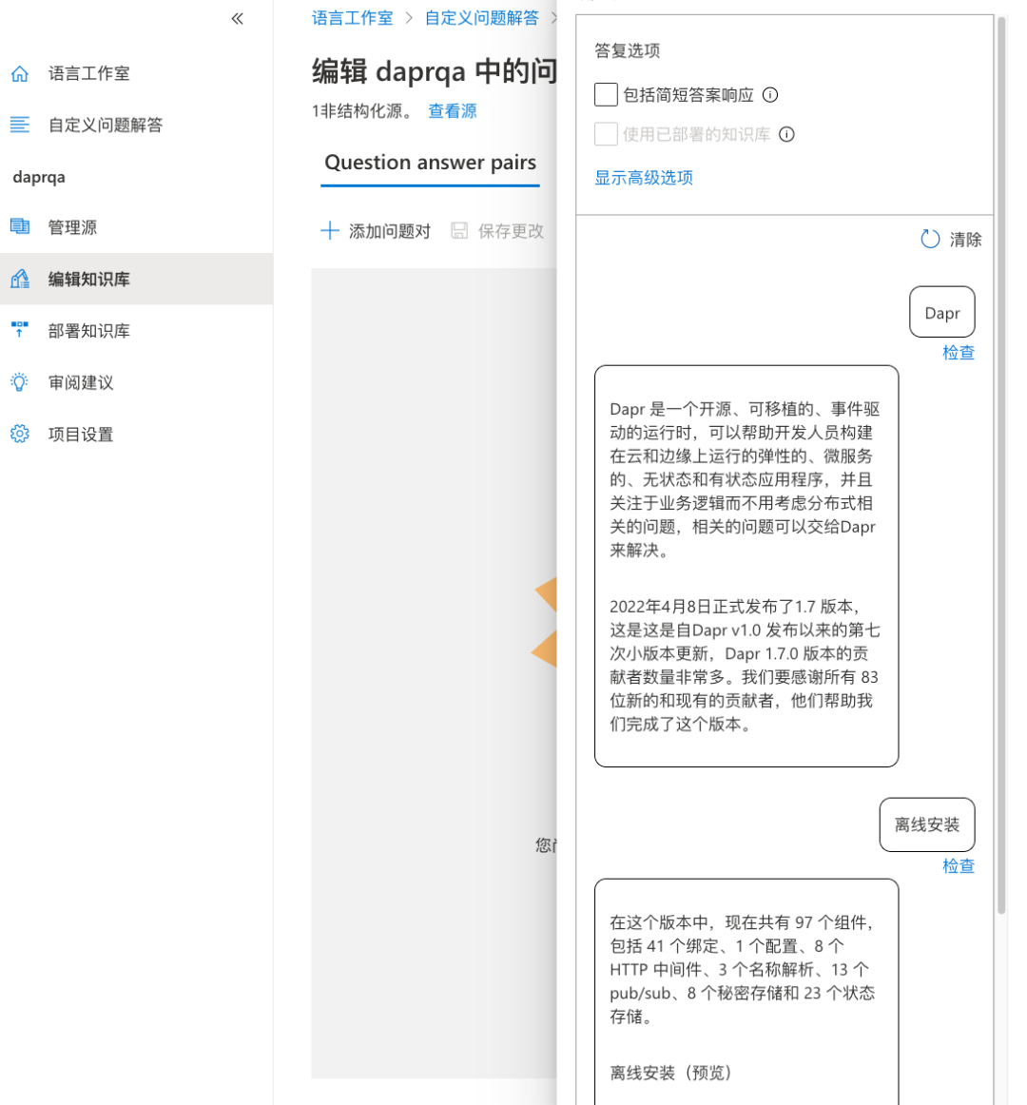1027x1105 pixels.
Task: Click 保存更改 button
Action: 497,230
